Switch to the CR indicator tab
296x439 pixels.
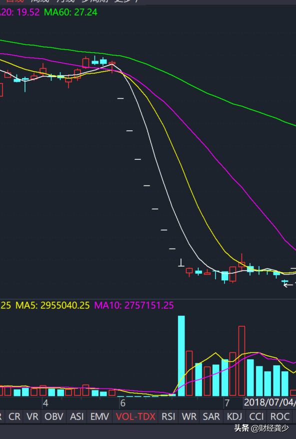pyautogui.click(x=14, y=416)
